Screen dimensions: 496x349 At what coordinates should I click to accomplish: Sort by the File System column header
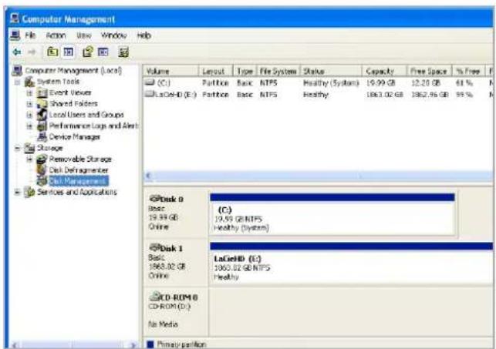[278, 72]
